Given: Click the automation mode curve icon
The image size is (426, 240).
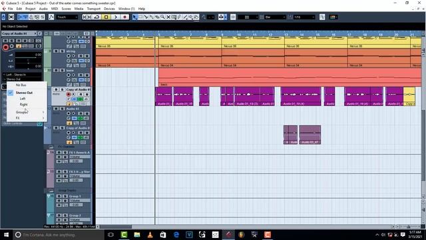Looking at the screenshot, I should point(51,17).
